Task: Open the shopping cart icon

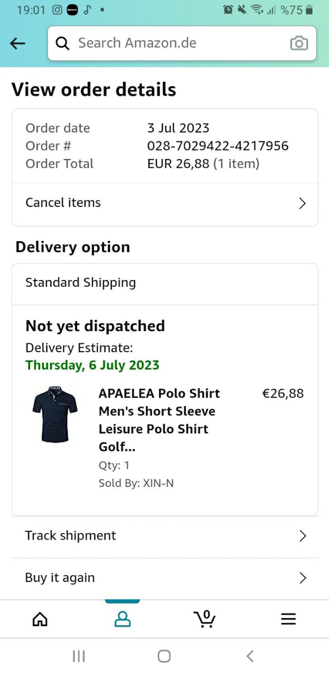Action: tap(205, 618)
